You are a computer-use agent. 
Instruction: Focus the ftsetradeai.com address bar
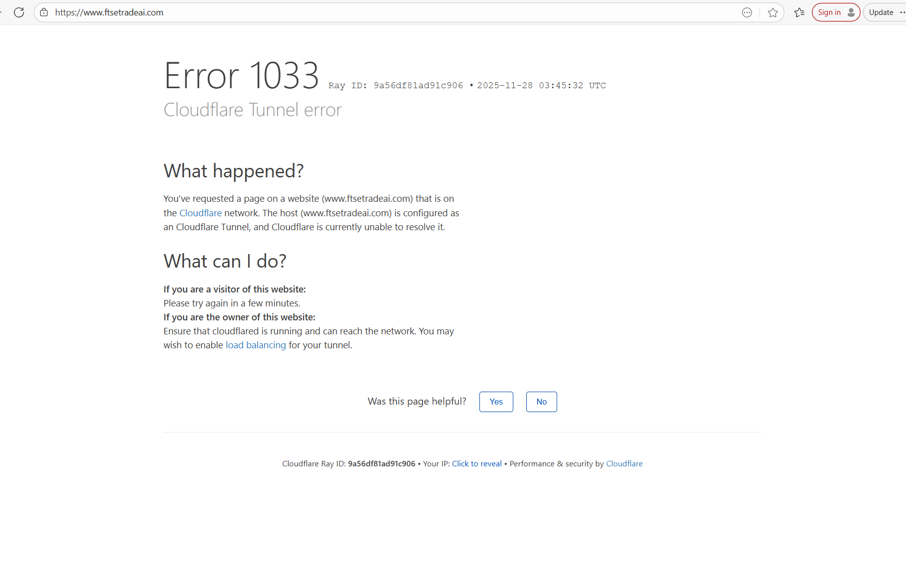[x=349, y=12]
